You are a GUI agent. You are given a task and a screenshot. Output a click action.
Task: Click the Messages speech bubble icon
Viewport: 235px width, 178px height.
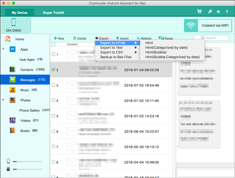click(13, 80)
